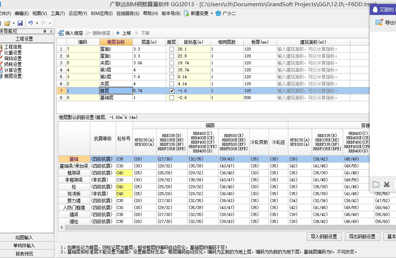This screenshot has width=396, height=258.
Task: Tick 首层 checkbox for 夹层1 row
Action: pos(172,63)
